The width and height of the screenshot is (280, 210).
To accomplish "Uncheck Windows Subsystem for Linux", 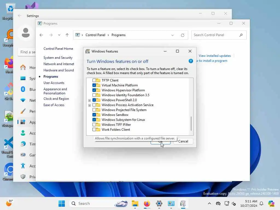I will (94, 120).
